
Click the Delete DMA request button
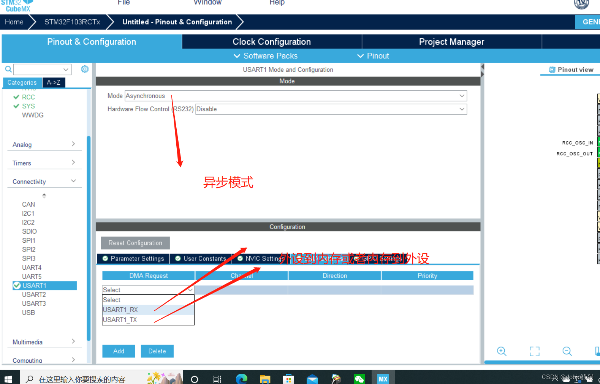click(157, 351)
